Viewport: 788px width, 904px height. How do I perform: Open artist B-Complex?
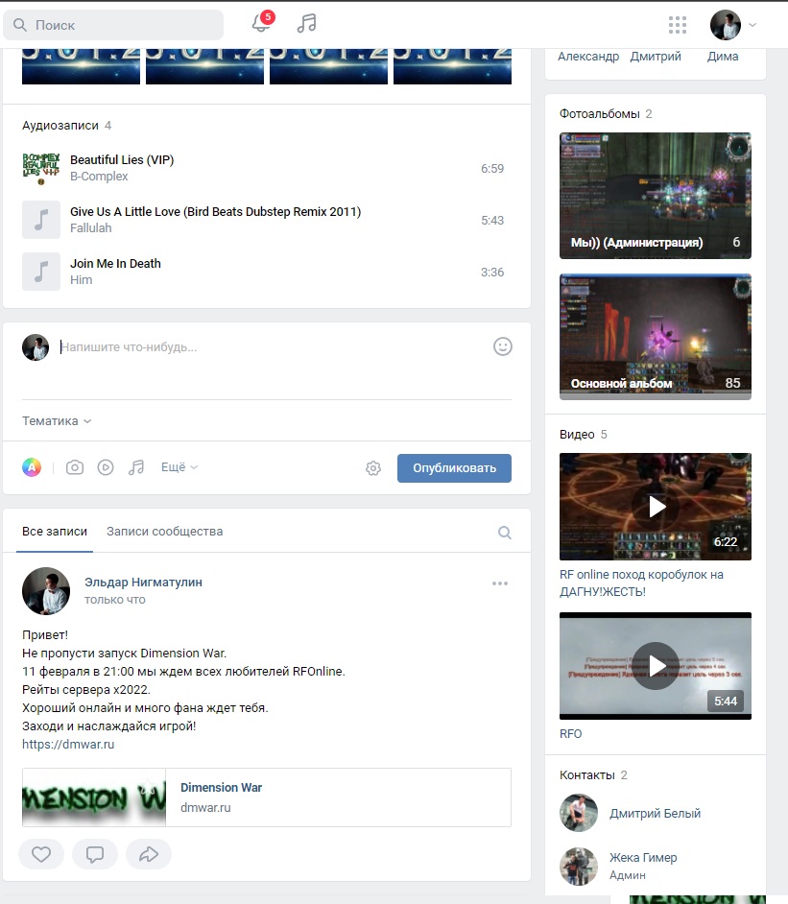coord(99,176)
